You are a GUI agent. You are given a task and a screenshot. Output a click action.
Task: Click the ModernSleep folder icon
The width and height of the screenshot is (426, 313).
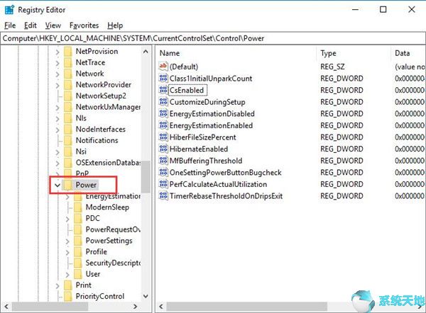tap(78, 207)
